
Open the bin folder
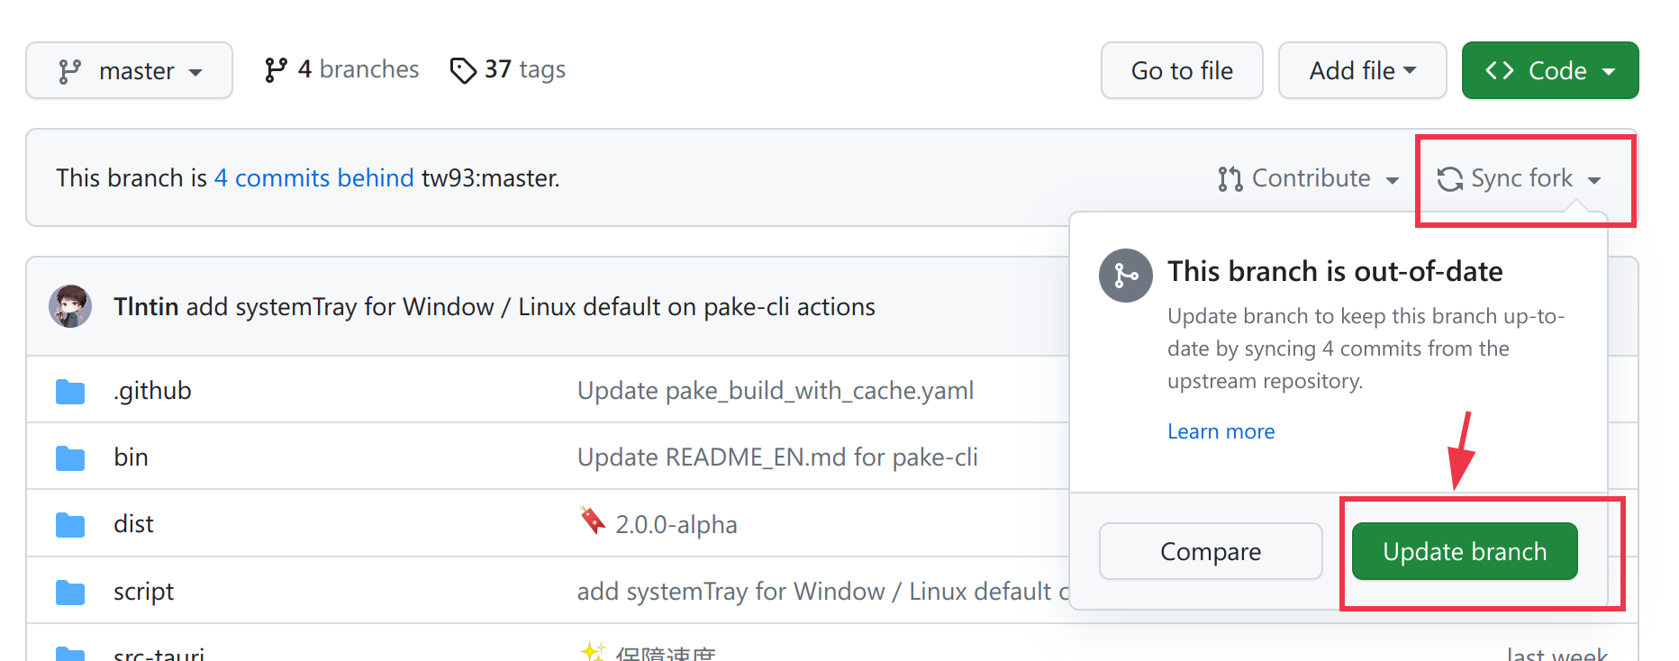131,457
